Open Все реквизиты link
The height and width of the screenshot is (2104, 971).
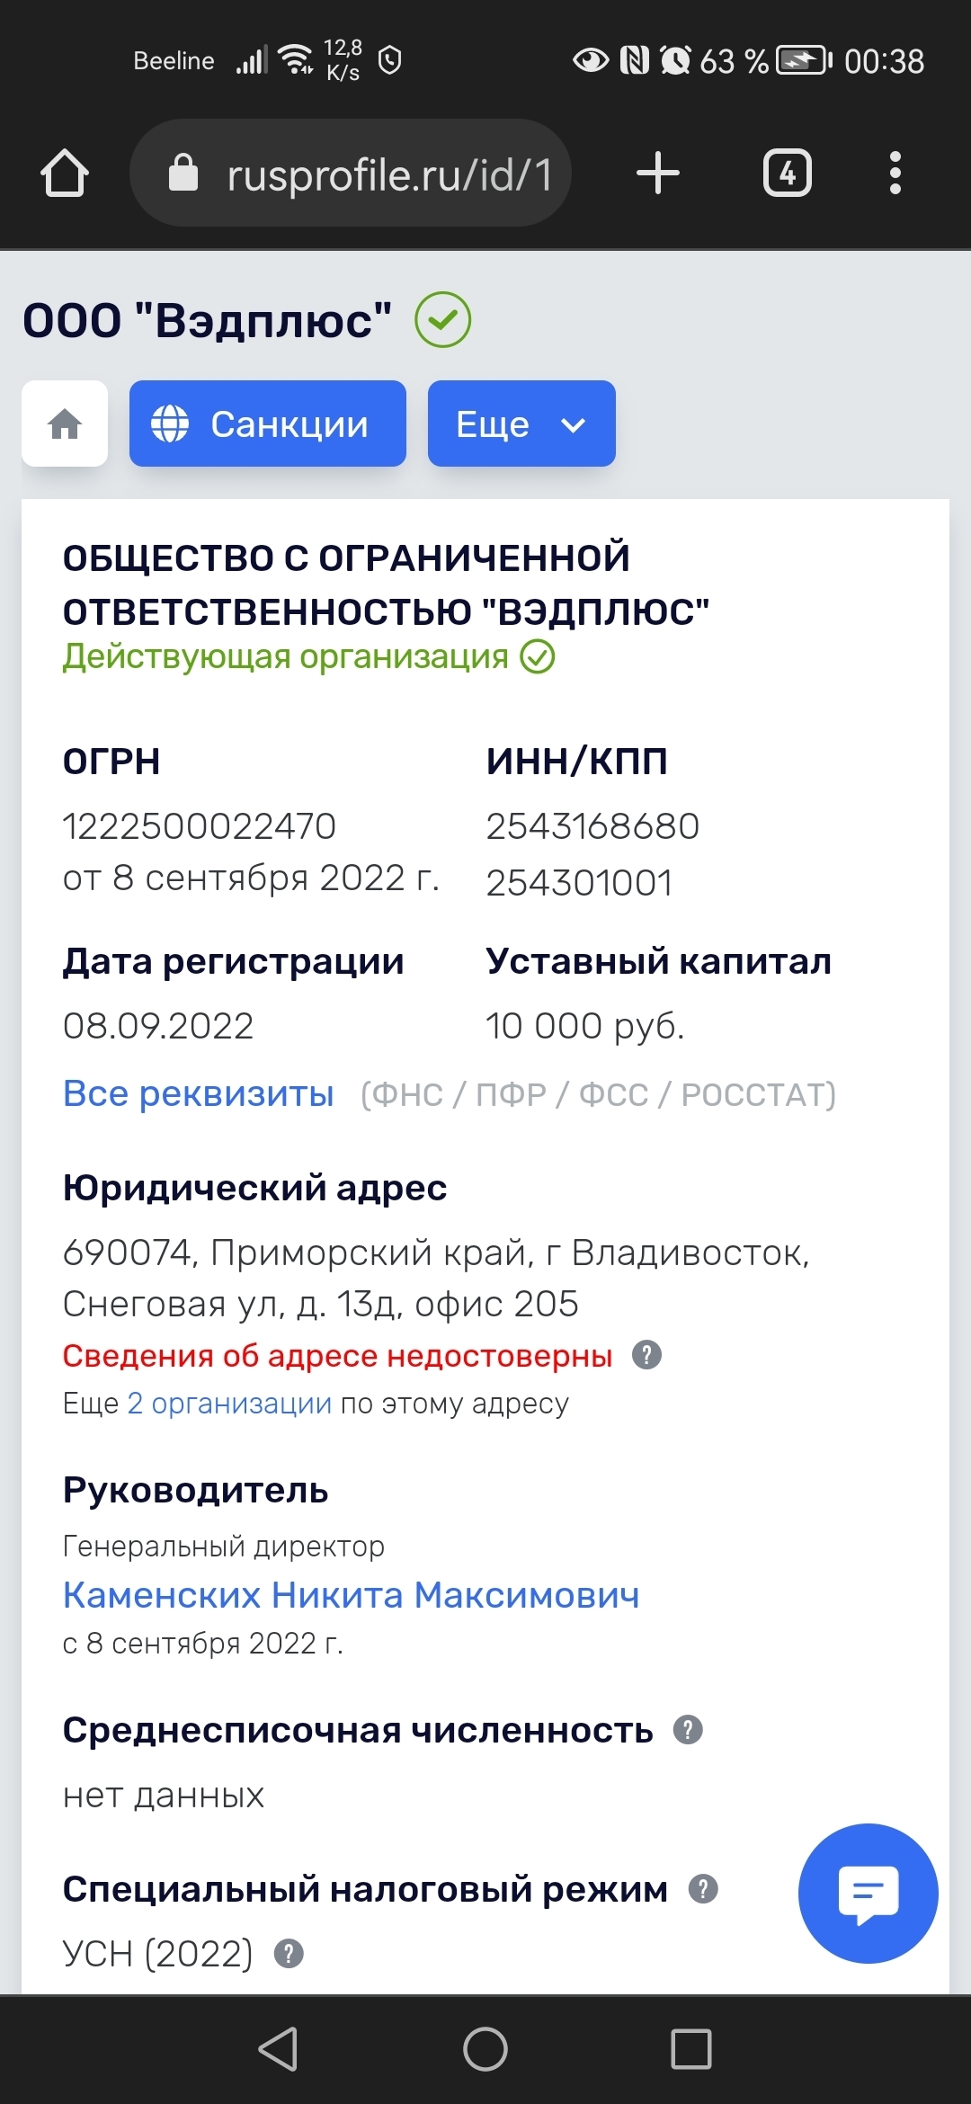(199, 1094)
